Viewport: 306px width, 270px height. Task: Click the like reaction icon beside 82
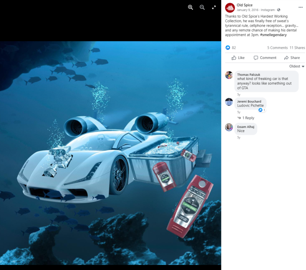tap(228, 48)
